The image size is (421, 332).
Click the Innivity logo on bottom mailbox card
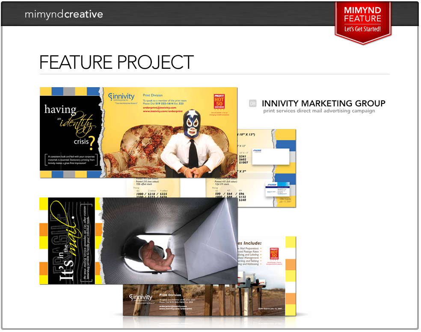click(x=141, y=298)
